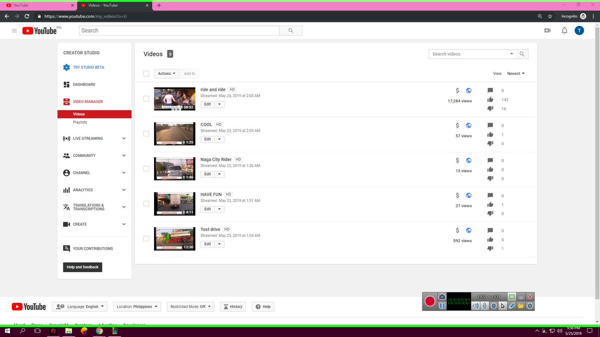The width and height of the screenshot is (600, 337).
Task: Open Task View on the taskbar
Action: (x=37, y=331)
